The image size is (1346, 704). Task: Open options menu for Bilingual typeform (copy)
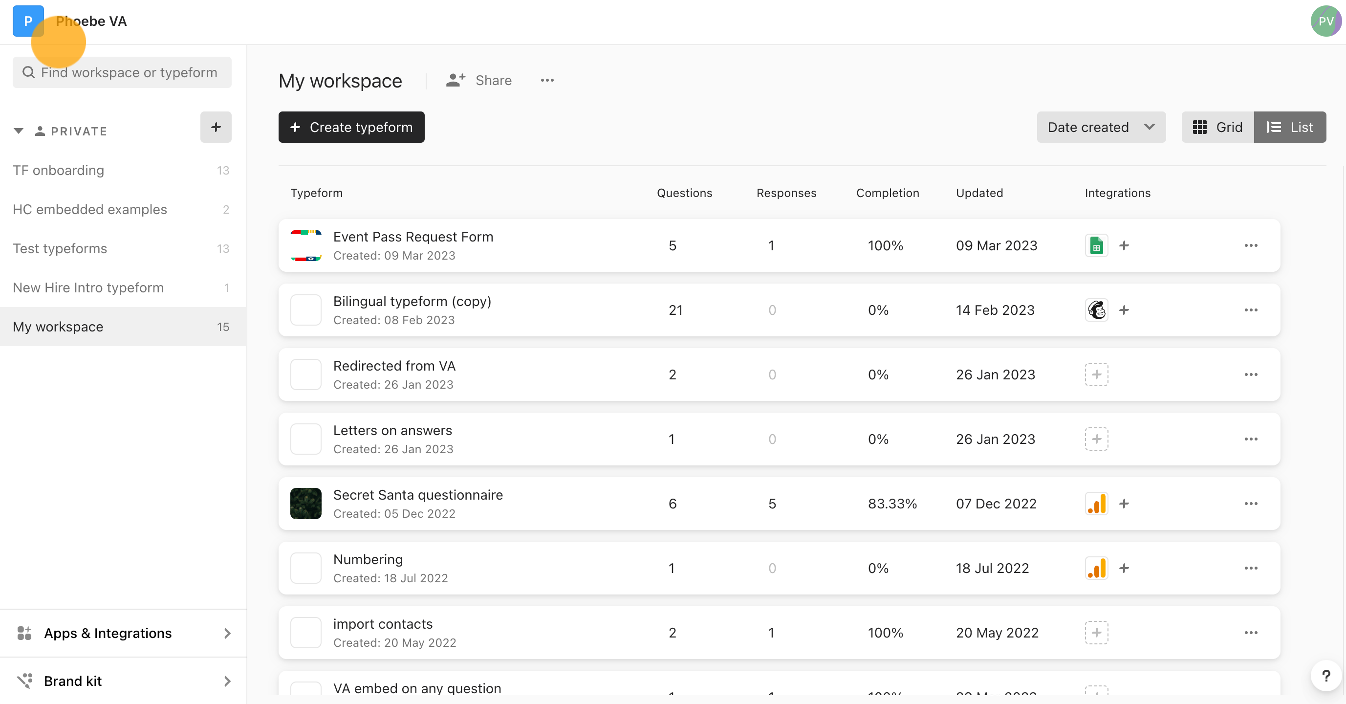click(1250, 310)
